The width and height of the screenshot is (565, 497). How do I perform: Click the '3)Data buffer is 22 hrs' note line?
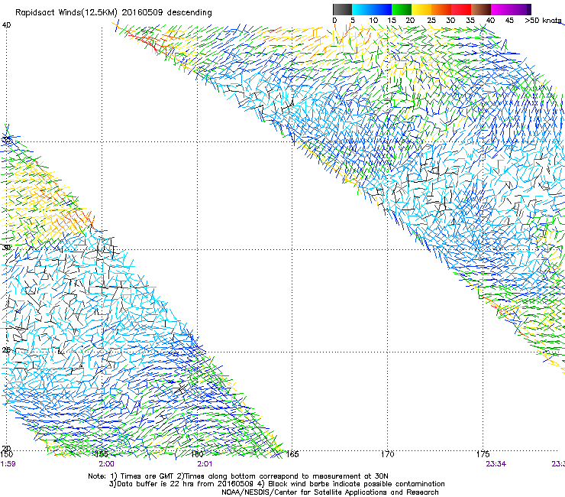pos(276,484)
